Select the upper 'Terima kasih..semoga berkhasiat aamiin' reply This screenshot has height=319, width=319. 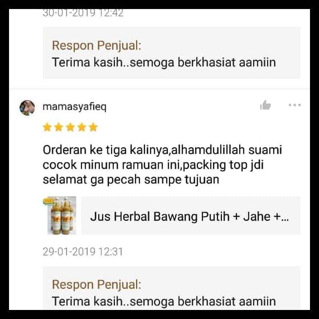coord(164,62)
